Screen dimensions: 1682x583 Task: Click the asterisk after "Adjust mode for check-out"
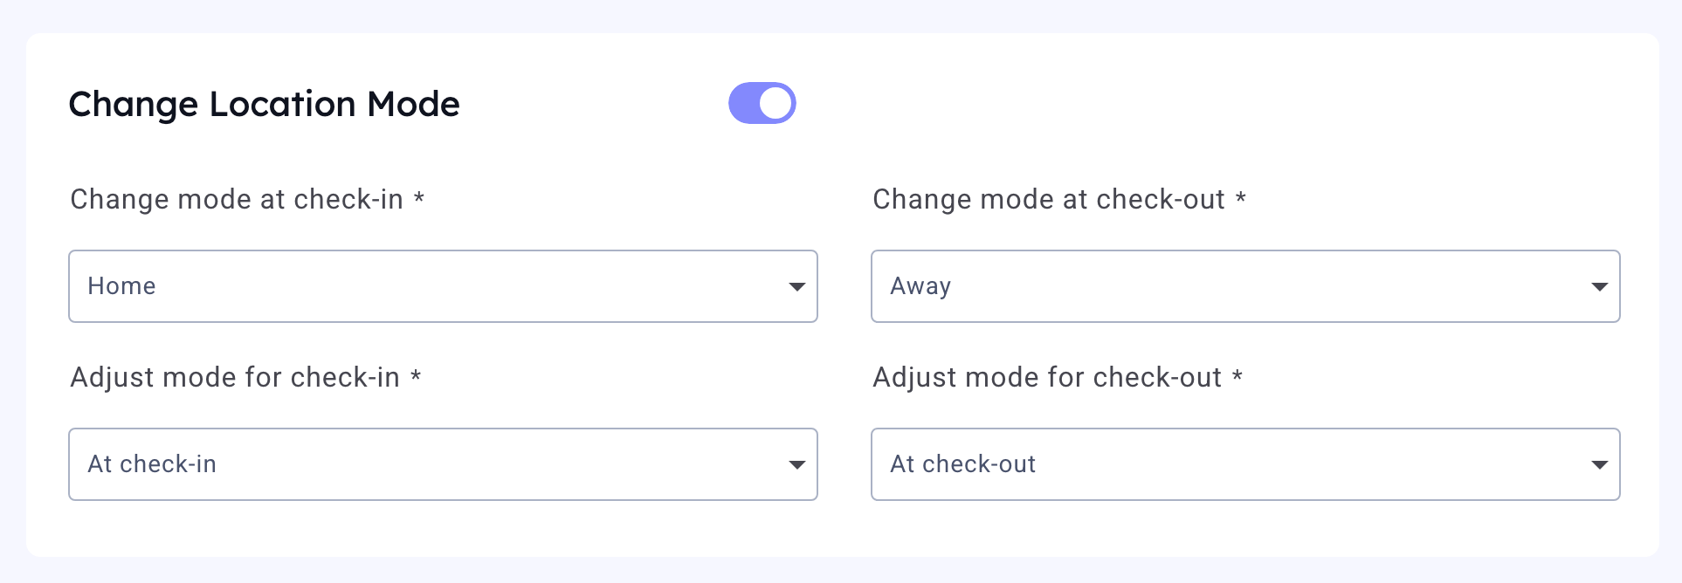click(1237, 374)
